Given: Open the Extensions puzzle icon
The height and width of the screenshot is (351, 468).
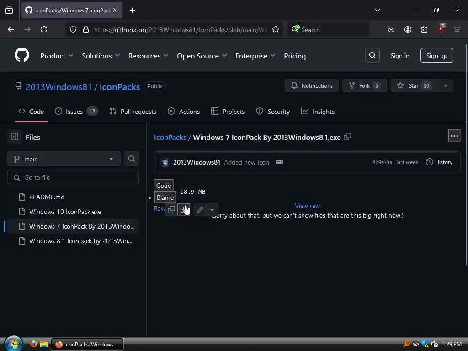Looking at the screenshot, I should pos(424,29).
